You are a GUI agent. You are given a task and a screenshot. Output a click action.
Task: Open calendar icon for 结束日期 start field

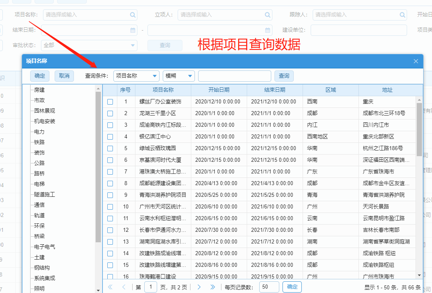click(133, 30)
